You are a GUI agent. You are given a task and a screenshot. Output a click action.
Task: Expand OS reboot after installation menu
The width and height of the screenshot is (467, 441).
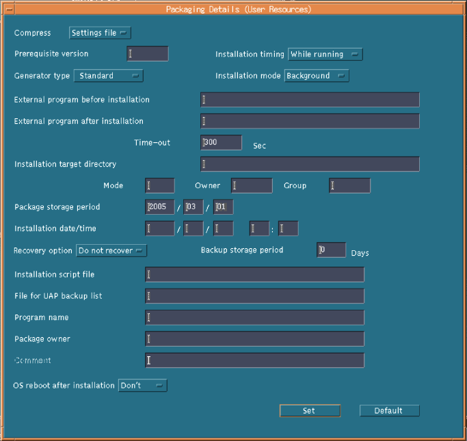[x=142, y=386]
